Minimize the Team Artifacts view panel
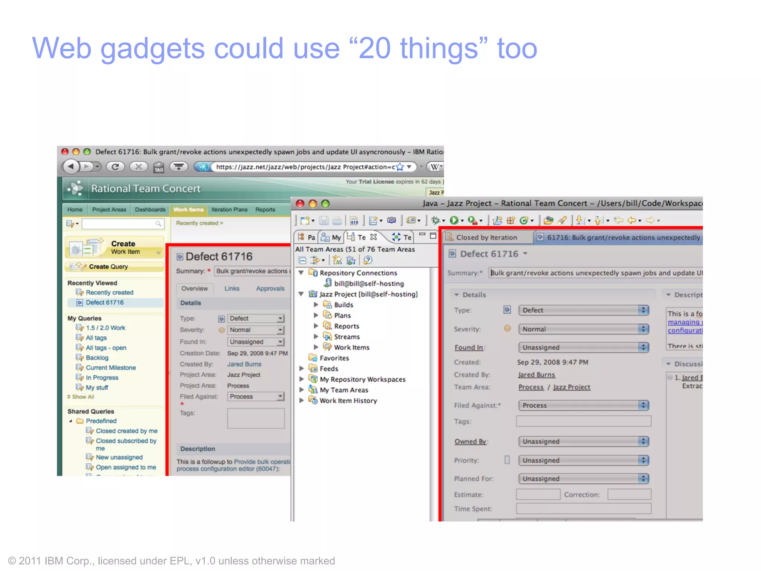Viewport: 761px width, 571px height. (422, 235)
